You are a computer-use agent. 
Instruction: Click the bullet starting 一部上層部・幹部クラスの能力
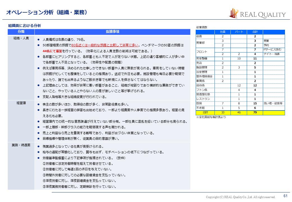[84, 127]
